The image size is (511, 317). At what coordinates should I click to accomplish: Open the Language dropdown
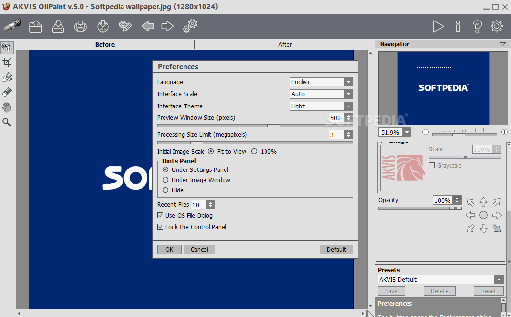pos(348,82)
